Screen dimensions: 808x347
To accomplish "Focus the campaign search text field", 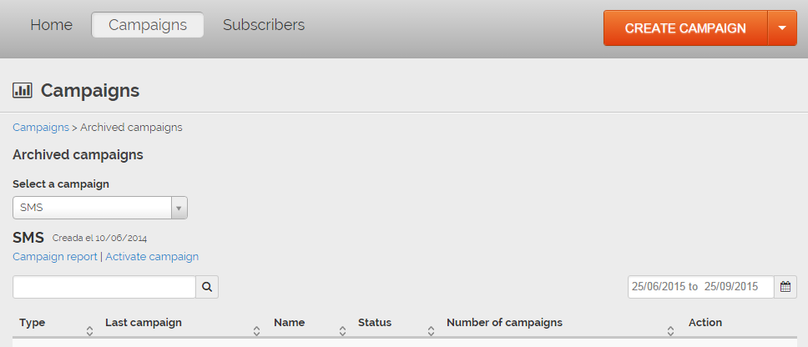I will pyautogui.click(x=104, y=287).
